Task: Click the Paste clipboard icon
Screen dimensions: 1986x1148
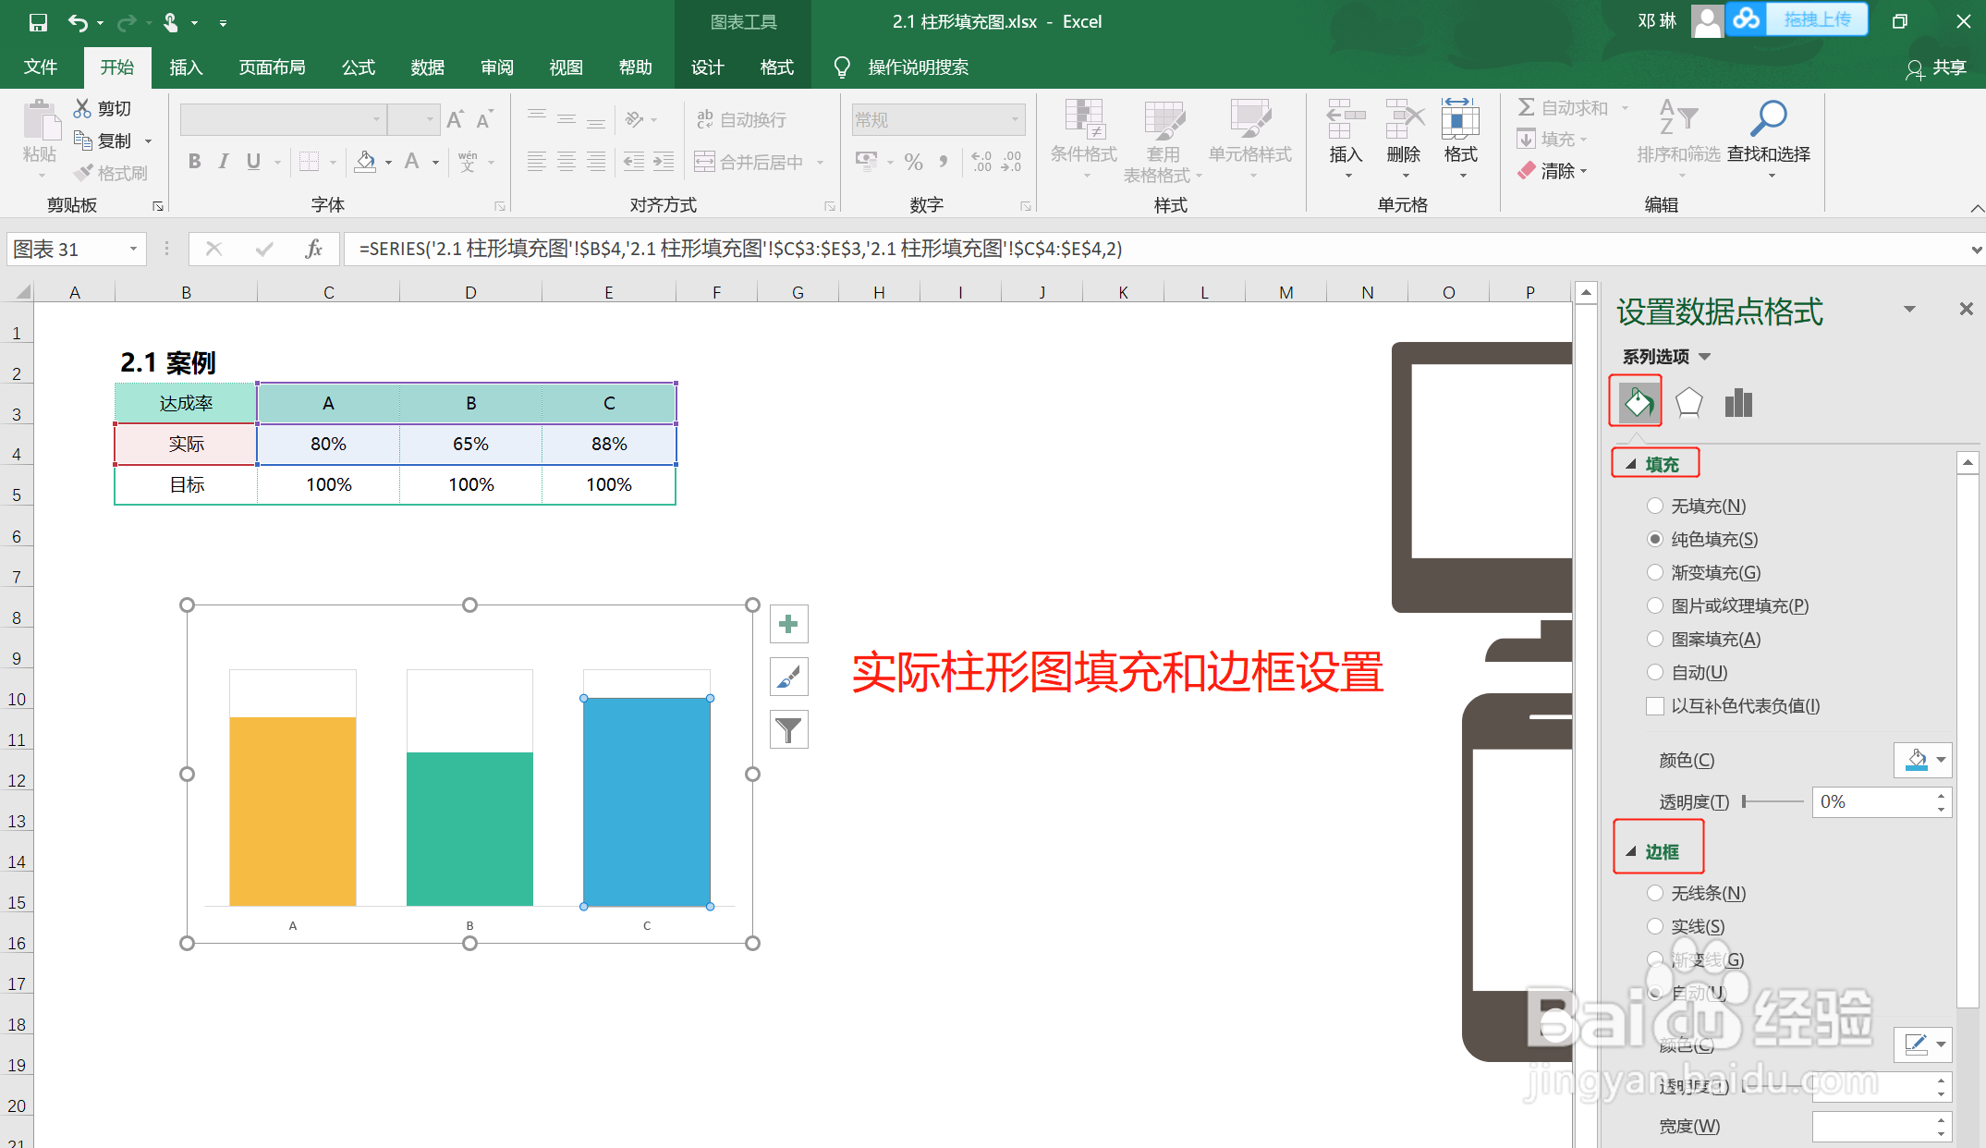Action: [40, 121]
